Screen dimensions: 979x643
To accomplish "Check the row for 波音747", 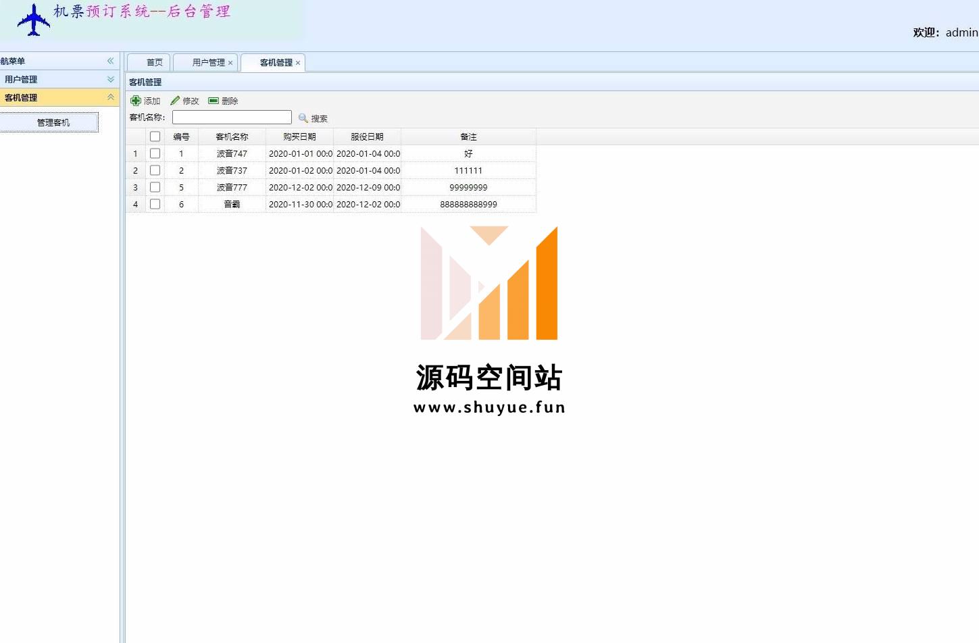I will tap(155, 153).
